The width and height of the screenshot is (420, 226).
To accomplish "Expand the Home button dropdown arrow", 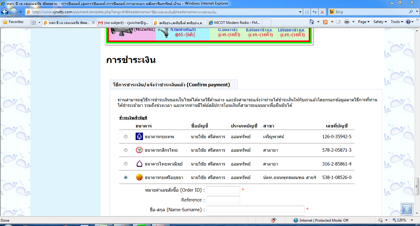I will click(x=318, y=22).
